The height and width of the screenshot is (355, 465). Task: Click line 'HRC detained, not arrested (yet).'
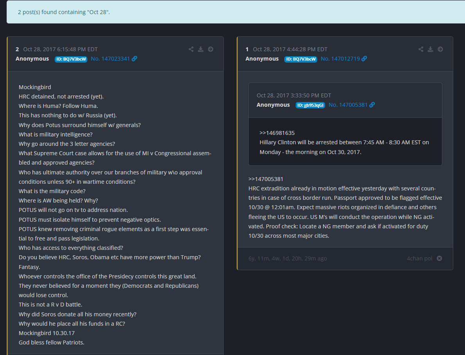[x=61, y=97]
